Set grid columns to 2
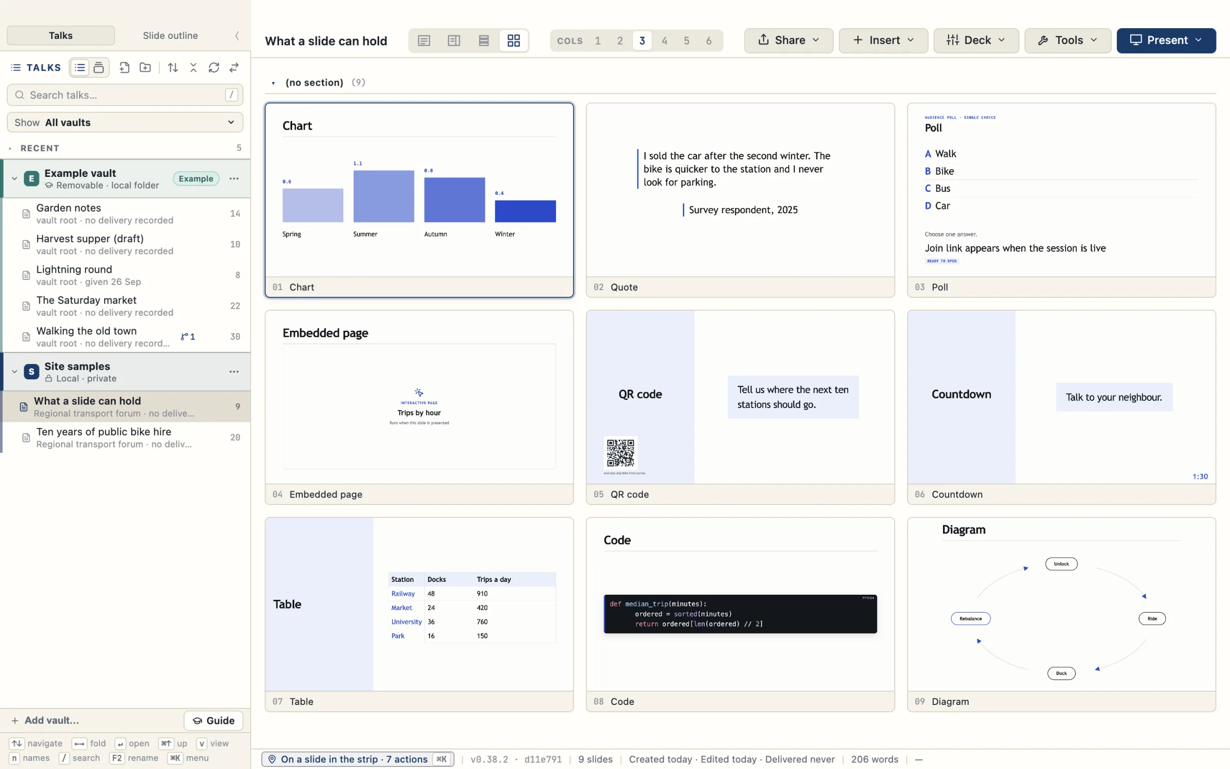The height and width of the screenshot is (769, 1230). click(620, 41)
